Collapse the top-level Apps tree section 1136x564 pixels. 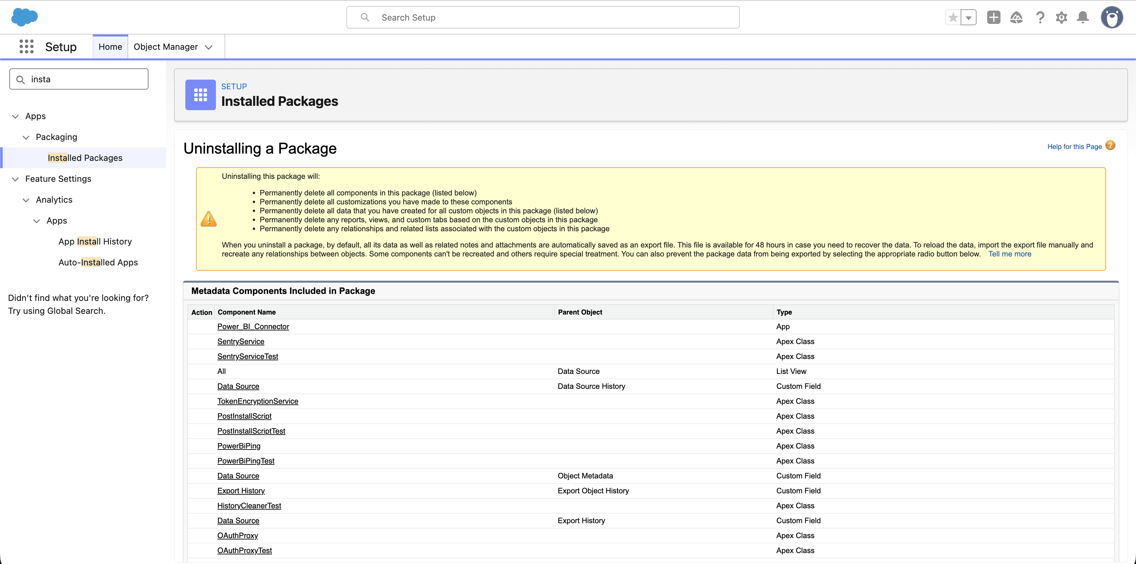pyautogui.click(x=15, y=116)
